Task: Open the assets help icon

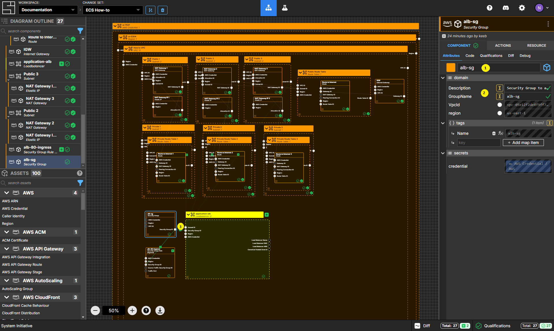Action: click(80, 173)
